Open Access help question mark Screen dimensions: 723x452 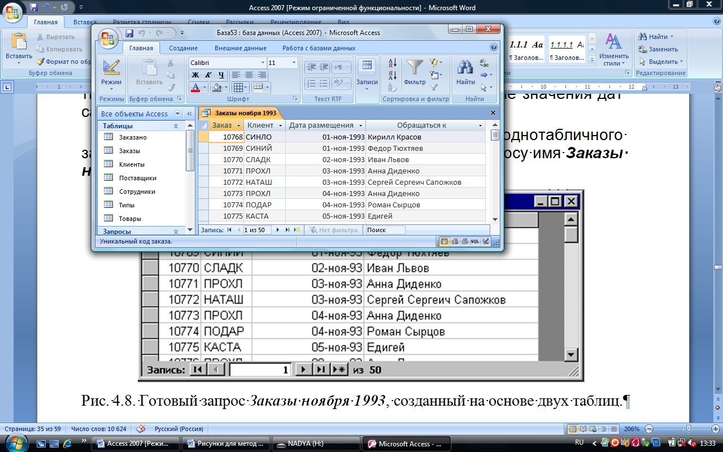click(494, 48)
